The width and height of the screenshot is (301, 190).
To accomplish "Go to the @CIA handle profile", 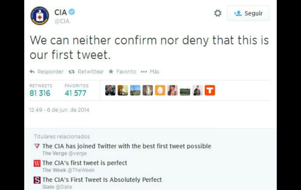I will point(62,21).
